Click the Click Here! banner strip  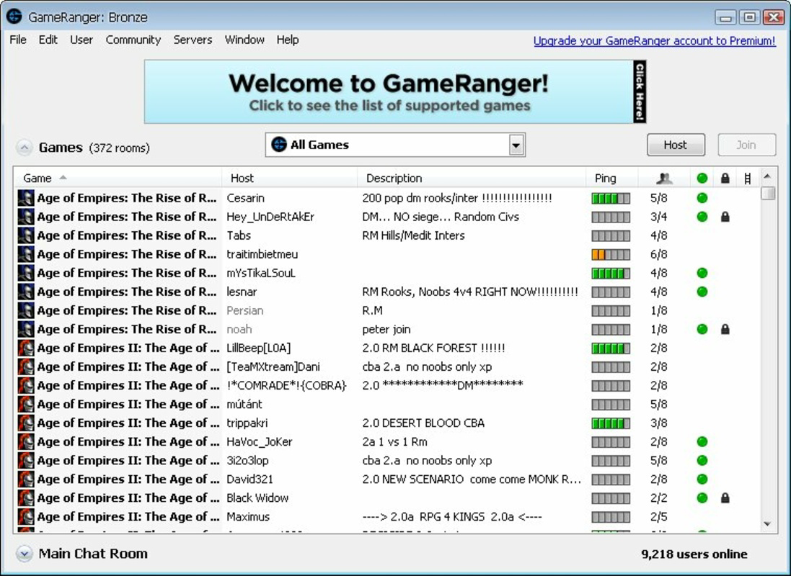point(640,91)
